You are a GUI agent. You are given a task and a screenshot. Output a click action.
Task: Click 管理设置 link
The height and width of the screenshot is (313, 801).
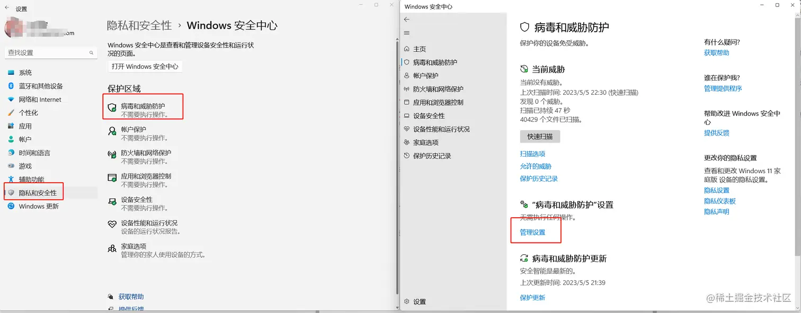tap(532, 232)
